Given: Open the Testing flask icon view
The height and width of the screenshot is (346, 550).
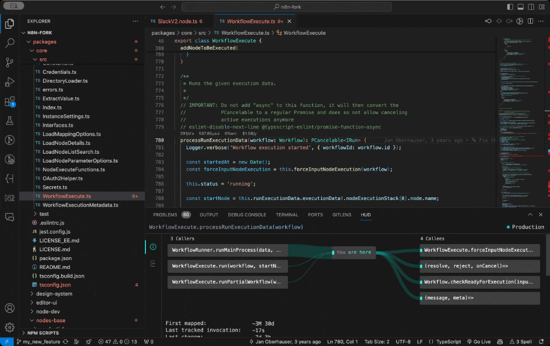Looking at the screenshot, I should pos(9,121).
